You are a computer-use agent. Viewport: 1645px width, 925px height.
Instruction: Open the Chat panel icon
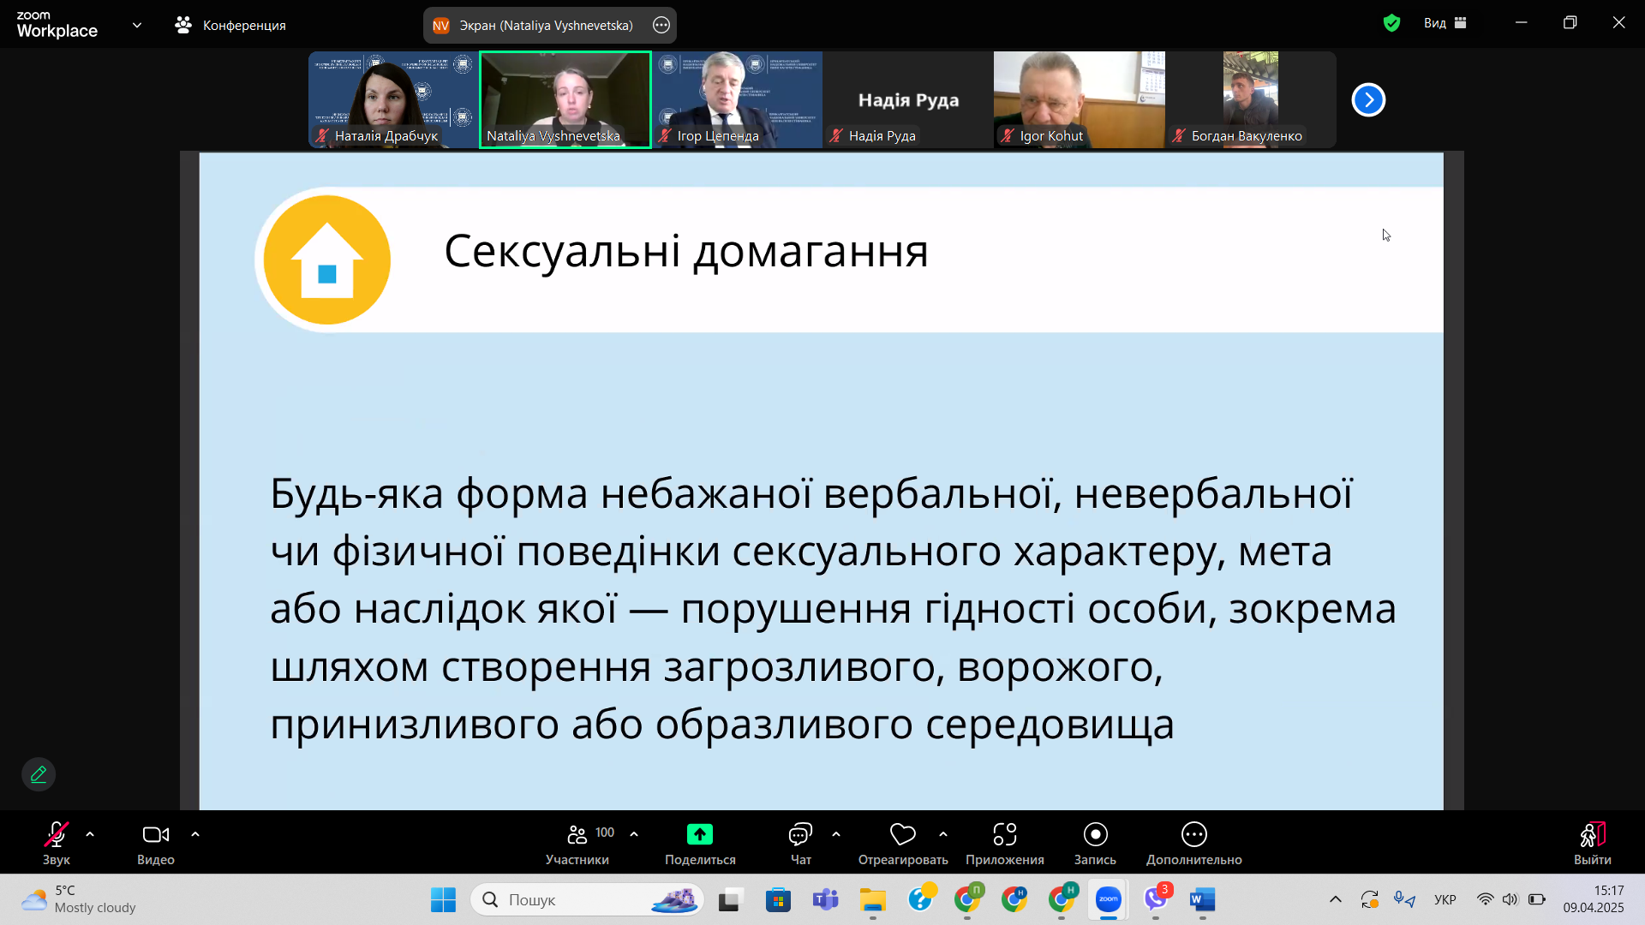click(800, 834)
